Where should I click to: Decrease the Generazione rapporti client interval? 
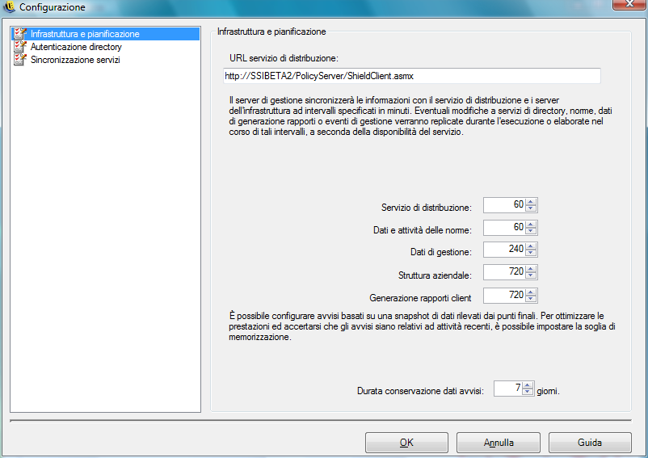tap(531, 299)
